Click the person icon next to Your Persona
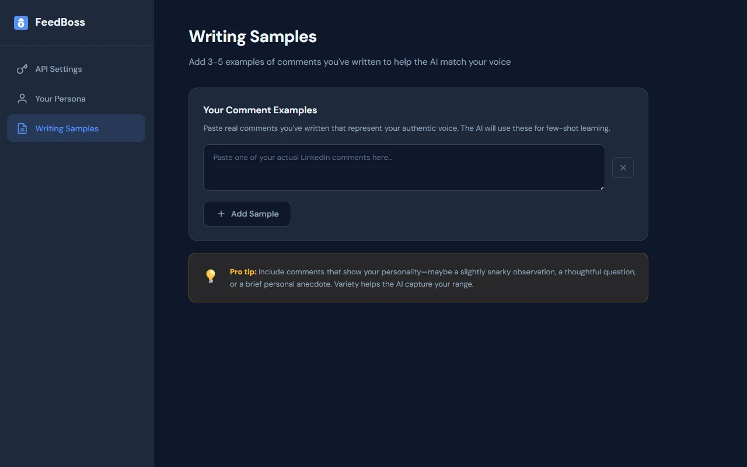 pos(22,98)
